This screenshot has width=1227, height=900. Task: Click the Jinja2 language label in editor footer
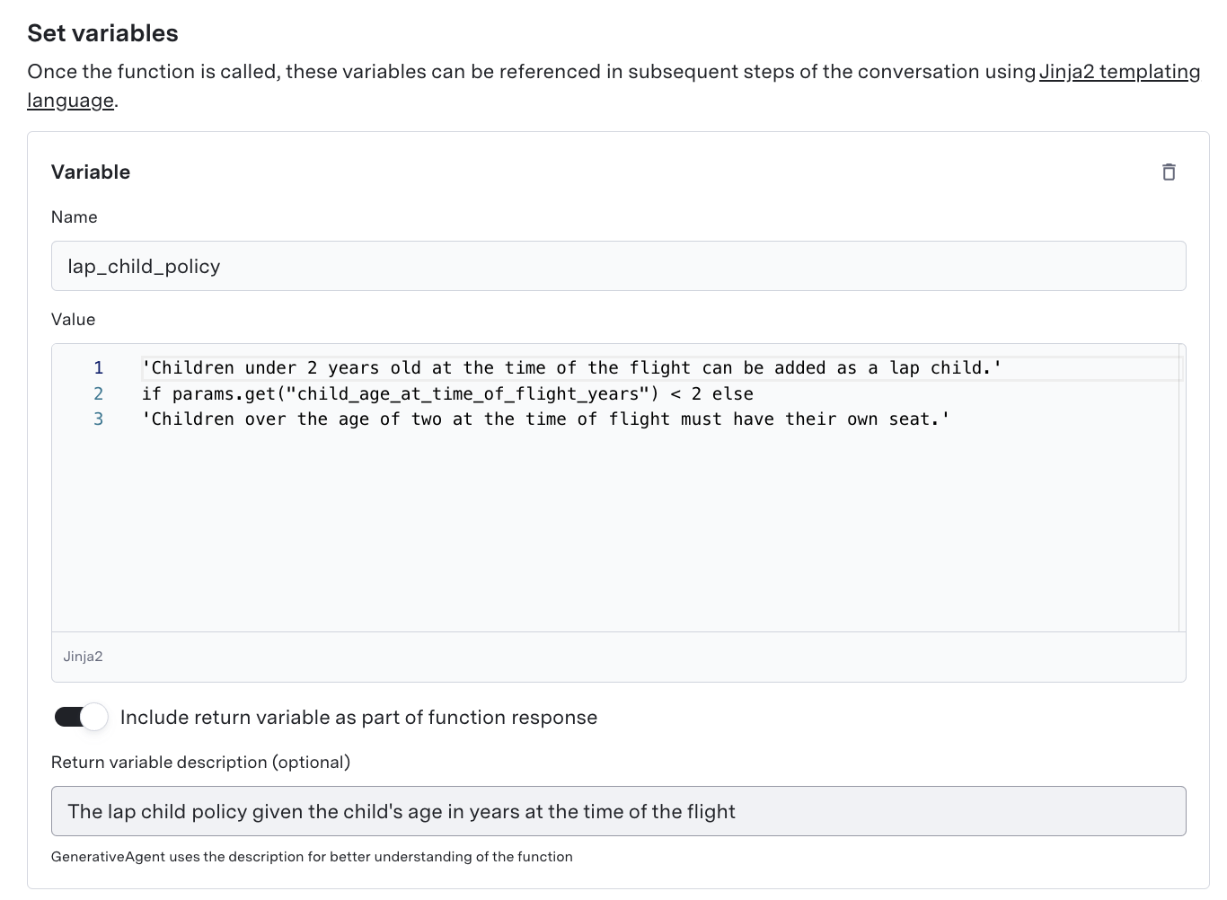(x=83, y=657)
